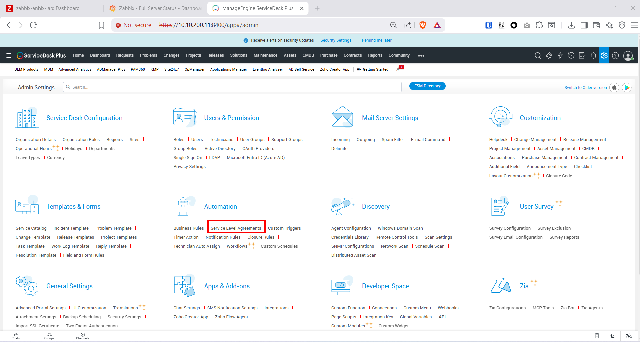Click the ESM Directory button
640x342 pixels.
tap(427, 86)
